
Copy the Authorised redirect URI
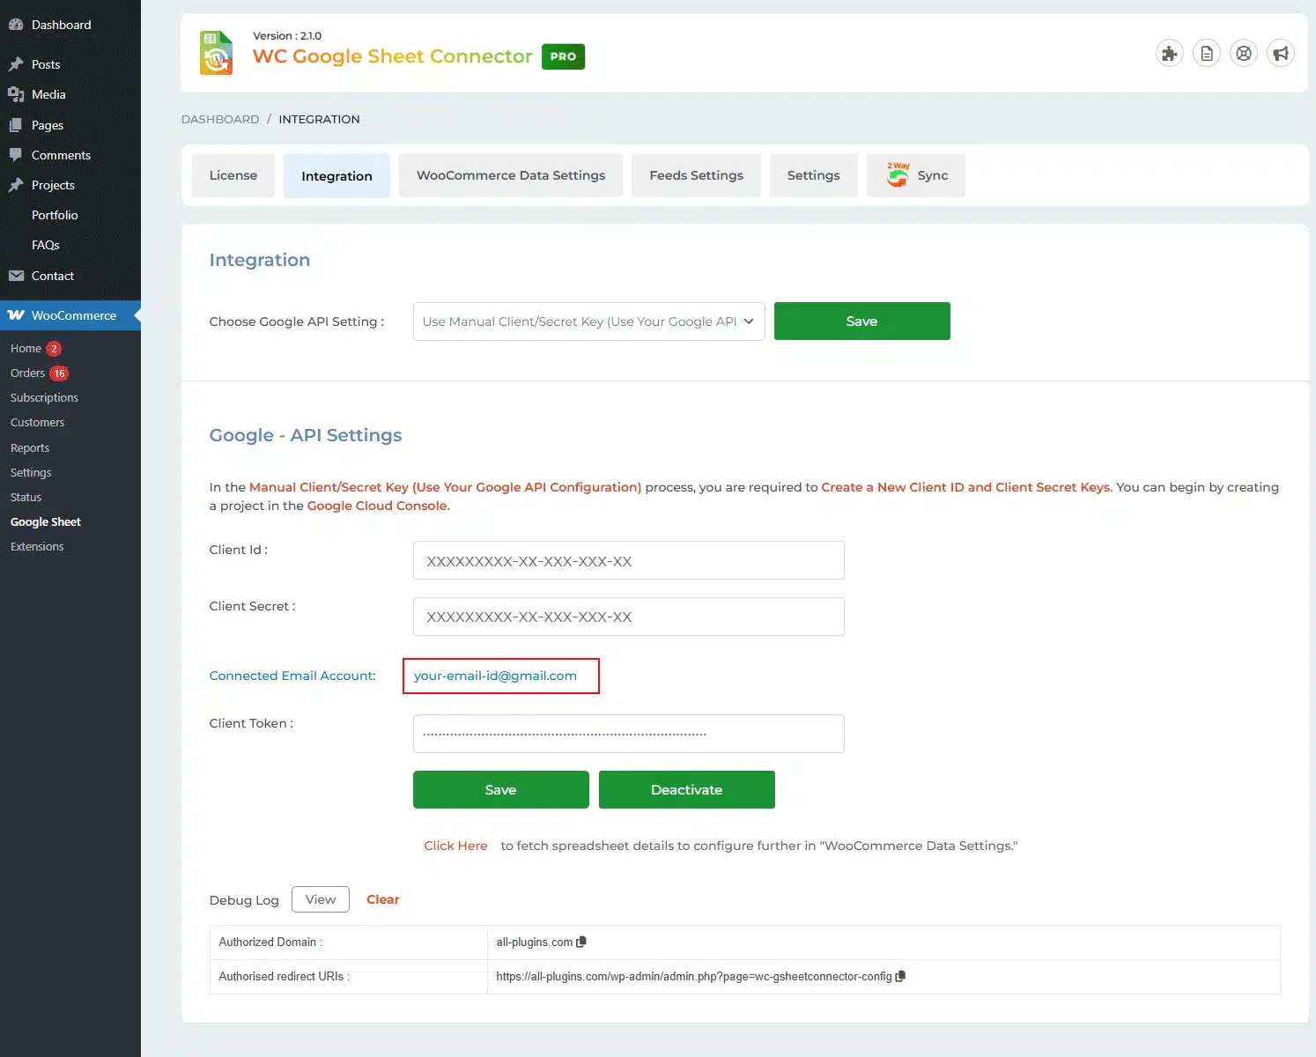coord(900,977)
